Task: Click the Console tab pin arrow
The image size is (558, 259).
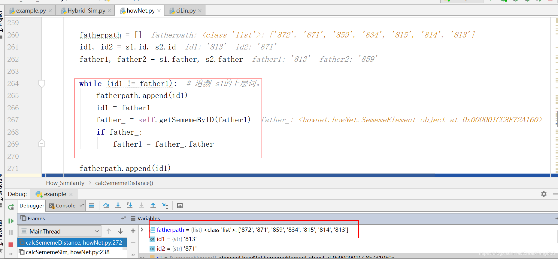Action: coord(81,206)
